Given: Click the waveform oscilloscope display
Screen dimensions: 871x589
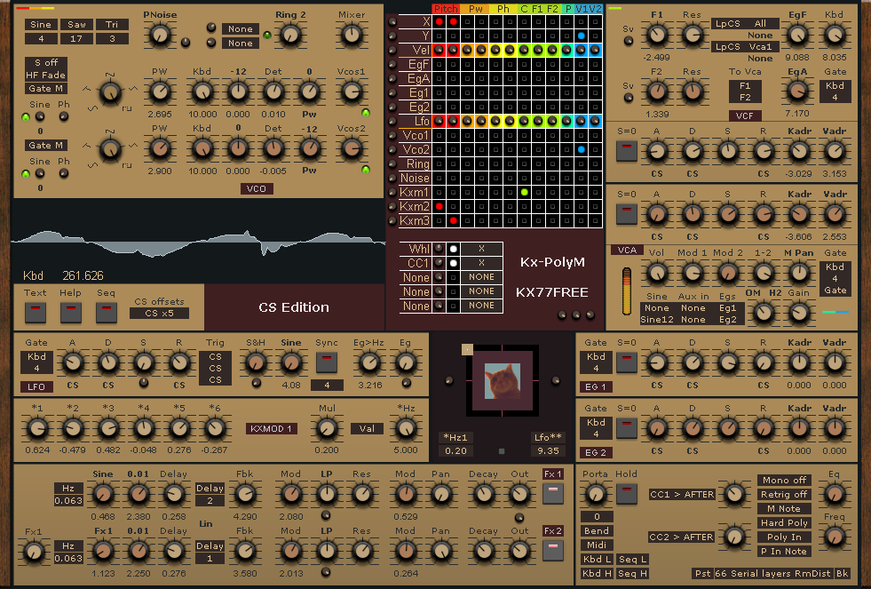Looking at the screenshot, I should pos(198,242).
